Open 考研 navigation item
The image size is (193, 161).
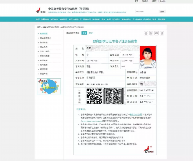(x=109, y=19)
